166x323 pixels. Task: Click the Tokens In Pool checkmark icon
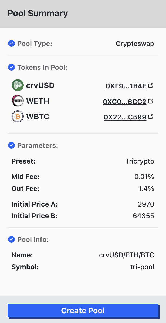coord(11,67)
